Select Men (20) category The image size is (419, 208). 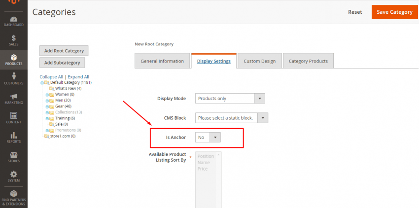[x=63, y=100]
